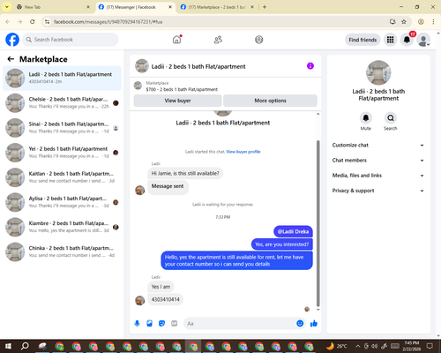This screenshot has height=353, width=441.
Task: Attach a file with the image icon
Action: [x=150, y=324]
